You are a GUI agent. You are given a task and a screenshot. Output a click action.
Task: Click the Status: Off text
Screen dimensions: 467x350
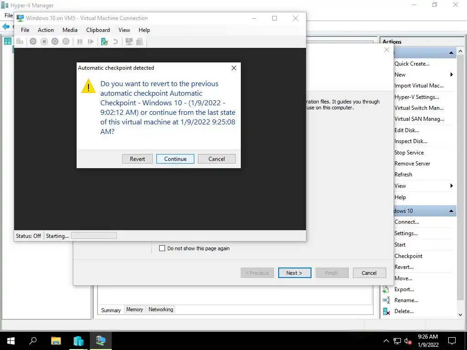(x=28, y=236)
